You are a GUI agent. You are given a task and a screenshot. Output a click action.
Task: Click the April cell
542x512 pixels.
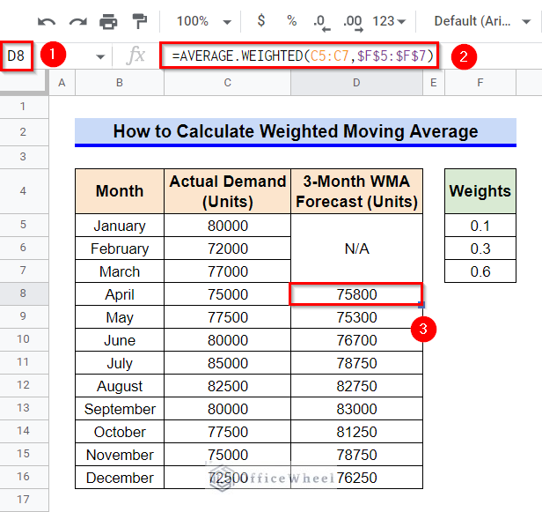pos(120,294)
